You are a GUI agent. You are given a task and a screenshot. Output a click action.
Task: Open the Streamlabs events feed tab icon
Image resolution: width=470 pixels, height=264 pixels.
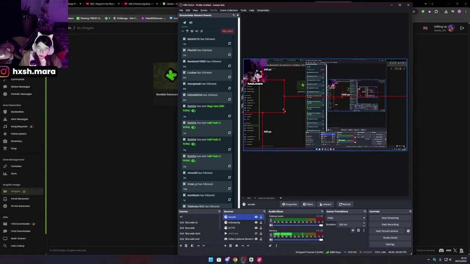184,23
